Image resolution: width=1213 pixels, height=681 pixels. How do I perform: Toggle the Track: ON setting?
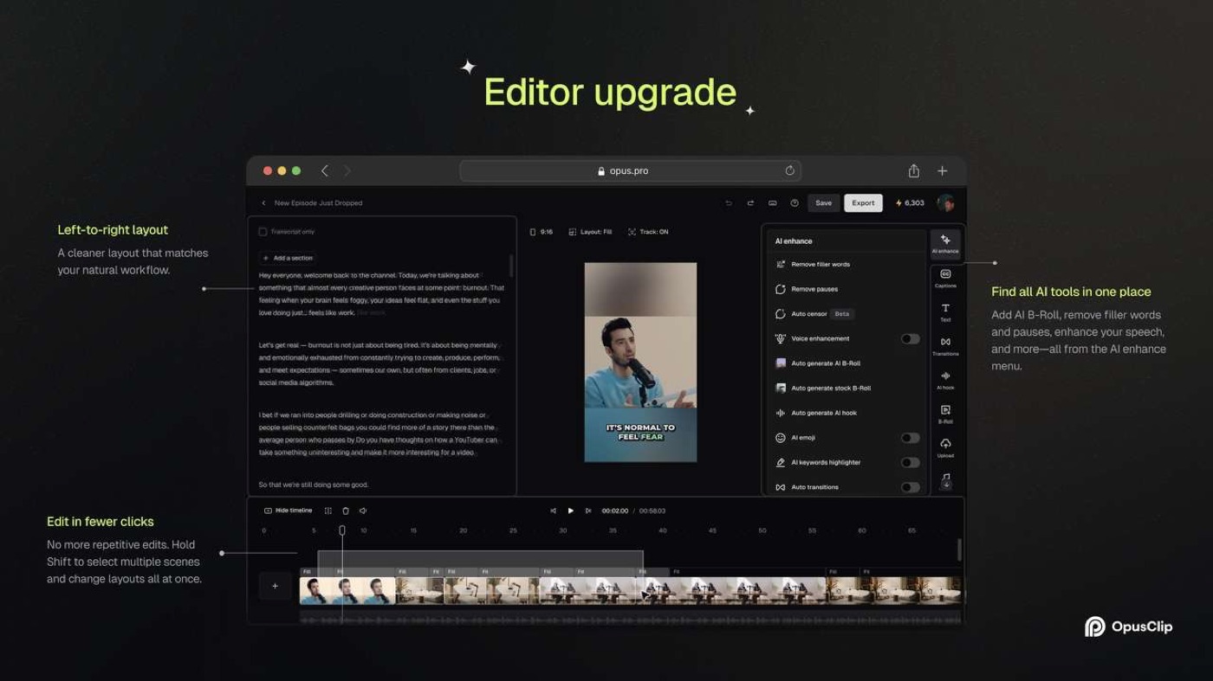(648, 232)
